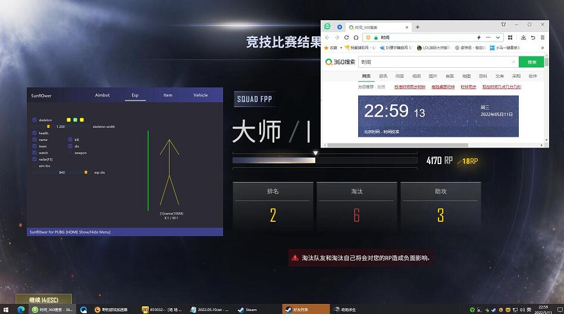Select the 地图 search category tab

point(466,76)
